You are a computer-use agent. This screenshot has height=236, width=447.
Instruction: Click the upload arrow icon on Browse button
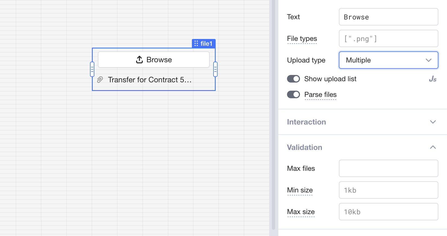pyautogui.click(x=139, y=60)
